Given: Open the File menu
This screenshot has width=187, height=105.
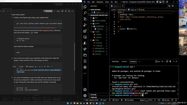Looking at the screenshot, I should click(89, 2).
